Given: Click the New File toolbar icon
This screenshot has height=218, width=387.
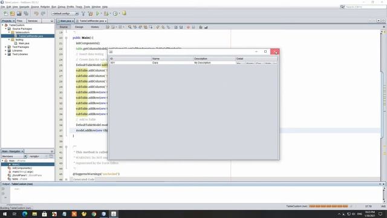Looking at the screenshot, I should 5,13.
